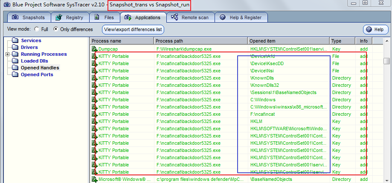Open the Remote scan tab

pyautogui.click(x=191, y=17)
